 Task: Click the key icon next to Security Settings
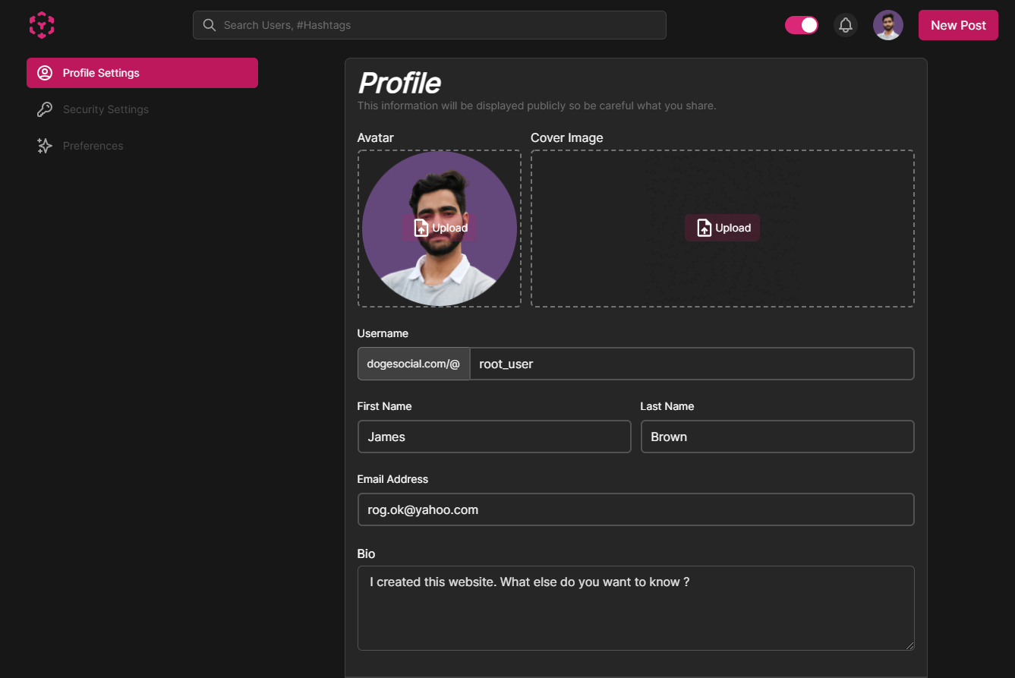pyautogui.click(x=44, y=109)
